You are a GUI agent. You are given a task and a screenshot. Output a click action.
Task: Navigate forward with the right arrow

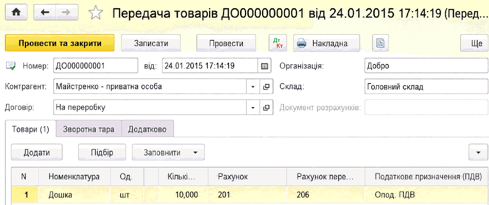coord(67,13)
